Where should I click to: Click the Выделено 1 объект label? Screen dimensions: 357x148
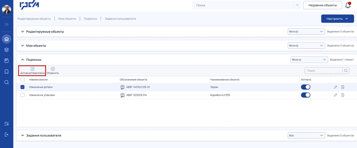point(342,60)
